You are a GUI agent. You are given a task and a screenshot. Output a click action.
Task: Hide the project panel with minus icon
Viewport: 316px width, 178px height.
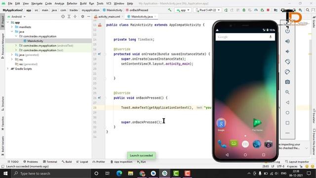click(89, 16)
